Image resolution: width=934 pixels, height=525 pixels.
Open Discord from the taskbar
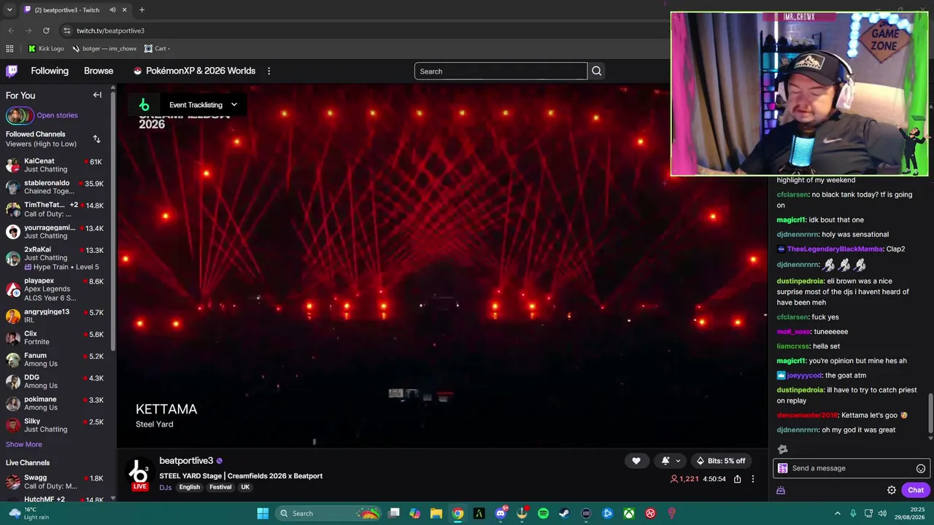pos(501,513)
